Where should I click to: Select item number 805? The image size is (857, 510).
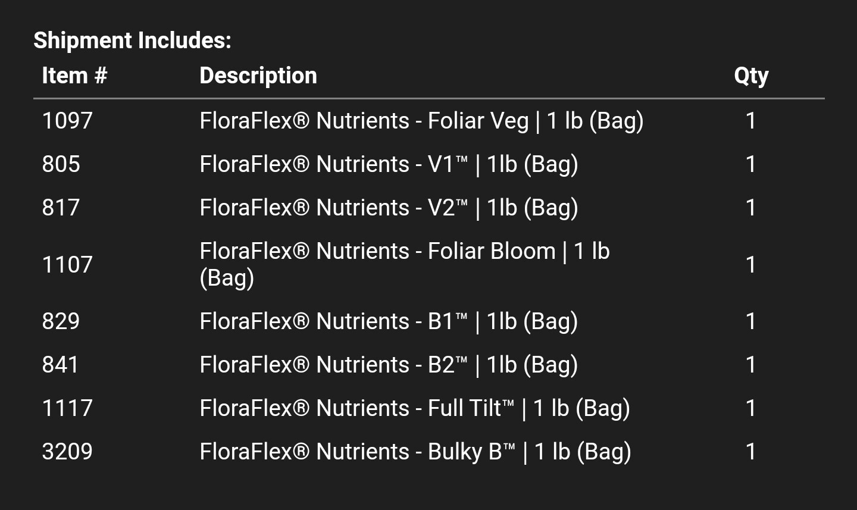tap(61, 164)
